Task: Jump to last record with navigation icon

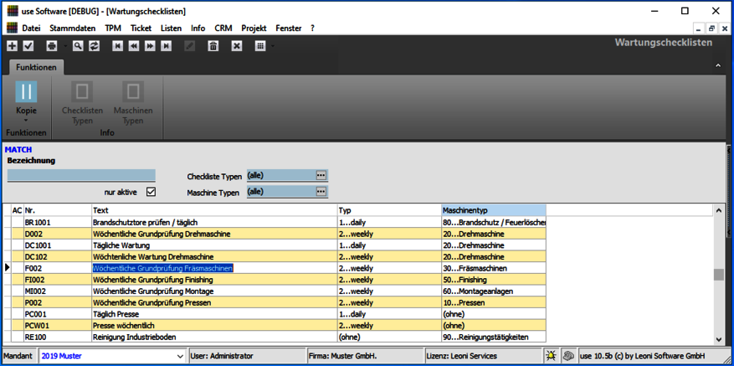Action: (166, 46)
